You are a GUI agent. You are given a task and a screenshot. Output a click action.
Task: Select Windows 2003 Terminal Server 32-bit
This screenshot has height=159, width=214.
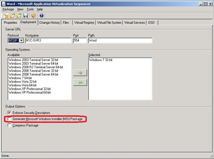point(33,60)
